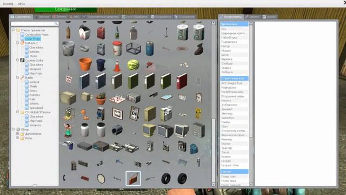Image resolution: width=346 pixels, height=195 pixels.
Task: Switch to the Utilities tab
Action: tap(269, 17)
